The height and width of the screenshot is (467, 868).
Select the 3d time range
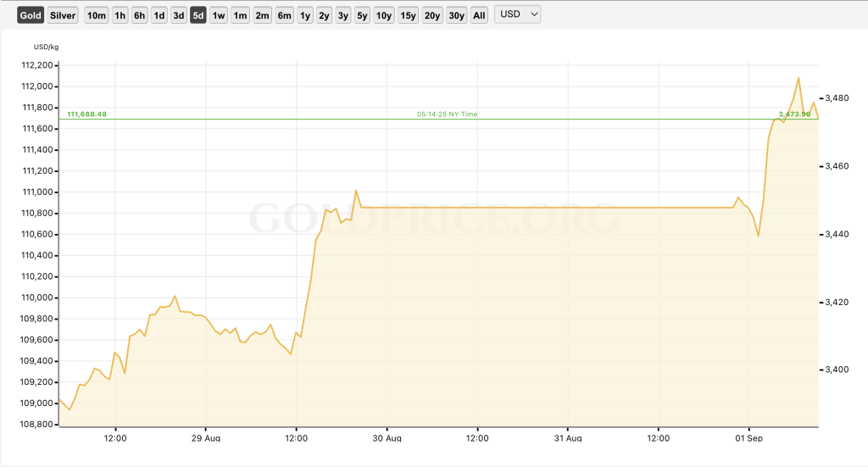[179, 15]
